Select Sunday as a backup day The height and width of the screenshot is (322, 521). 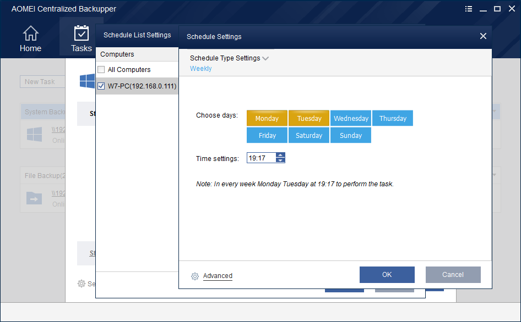(x=350, y=135)
